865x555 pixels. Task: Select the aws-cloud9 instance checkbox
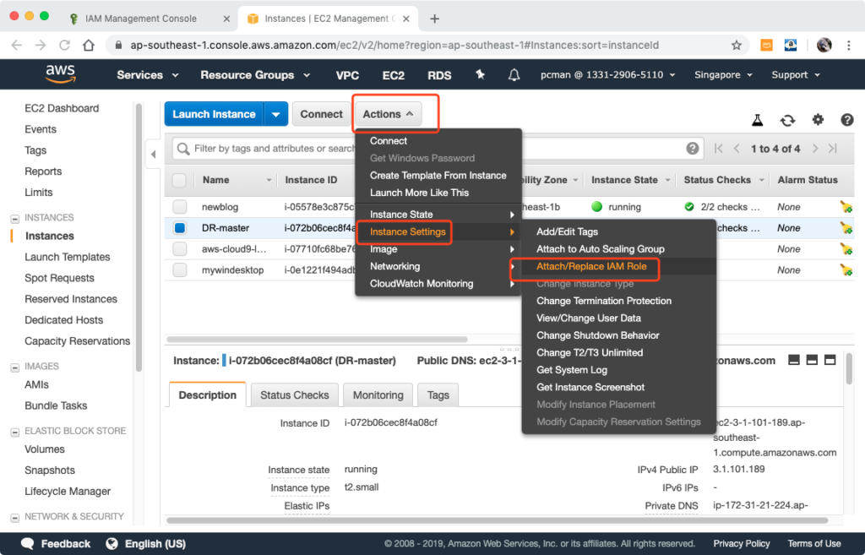coord(179,249)
